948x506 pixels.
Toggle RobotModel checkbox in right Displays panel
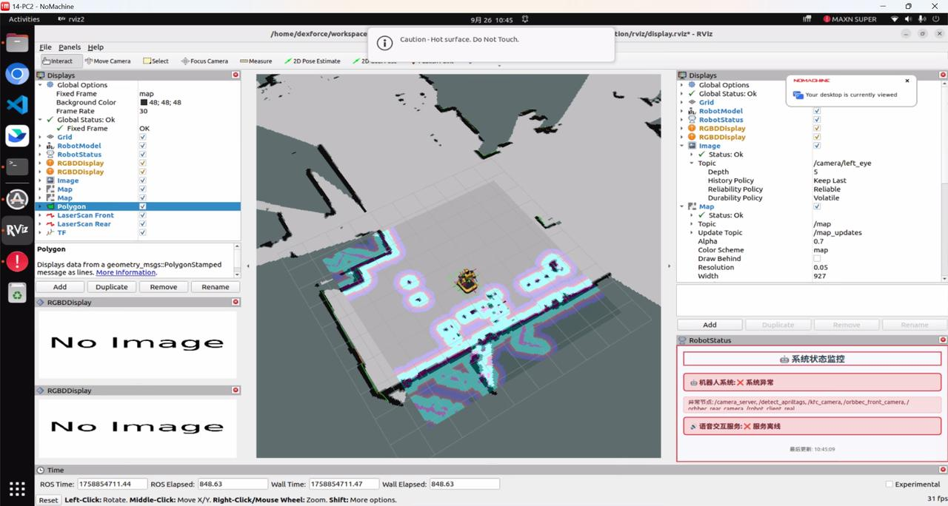(817, 111)
